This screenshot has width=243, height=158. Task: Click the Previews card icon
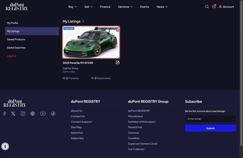64,78
